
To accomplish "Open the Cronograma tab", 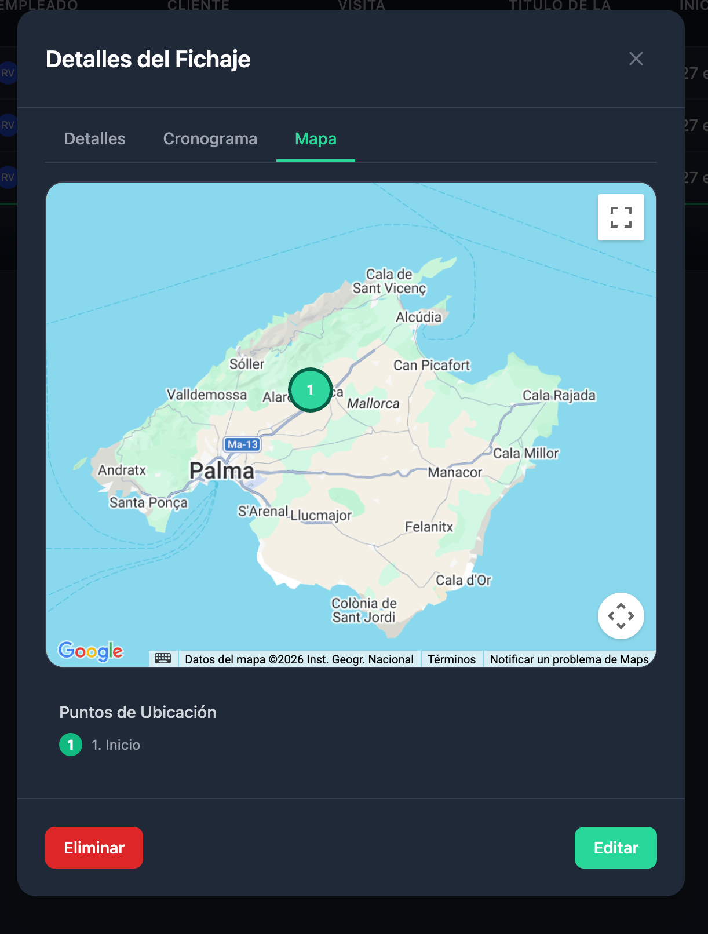I will point(210,139).
